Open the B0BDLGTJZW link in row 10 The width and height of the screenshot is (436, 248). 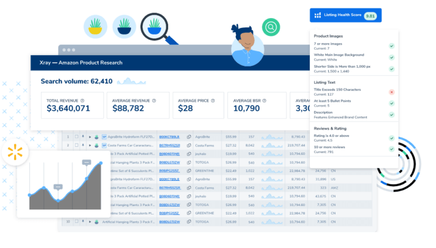click(170, 222)
